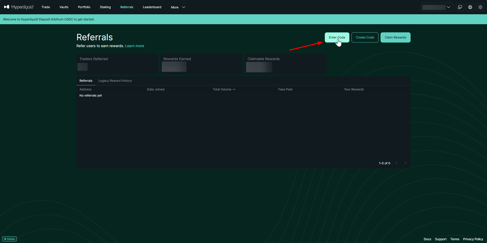Click the Create Code button
This screenshot has width=487, height=243.
365,37
